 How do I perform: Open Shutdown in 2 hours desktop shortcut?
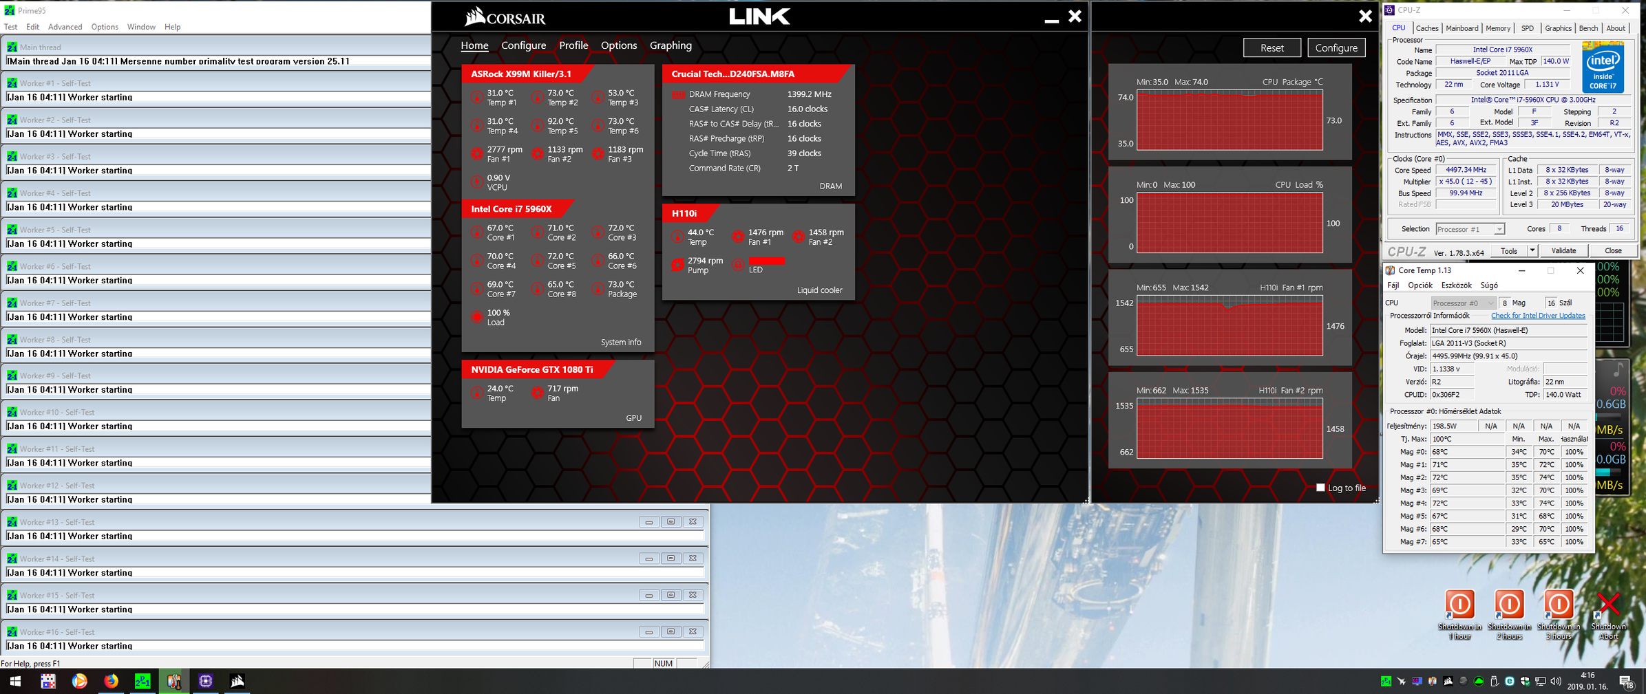pyautogui.click(x=1508, y=614)
